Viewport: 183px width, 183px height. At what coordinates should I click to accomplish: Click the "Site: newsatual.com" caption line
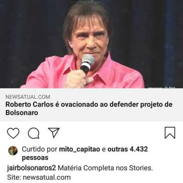click(39, 178)
